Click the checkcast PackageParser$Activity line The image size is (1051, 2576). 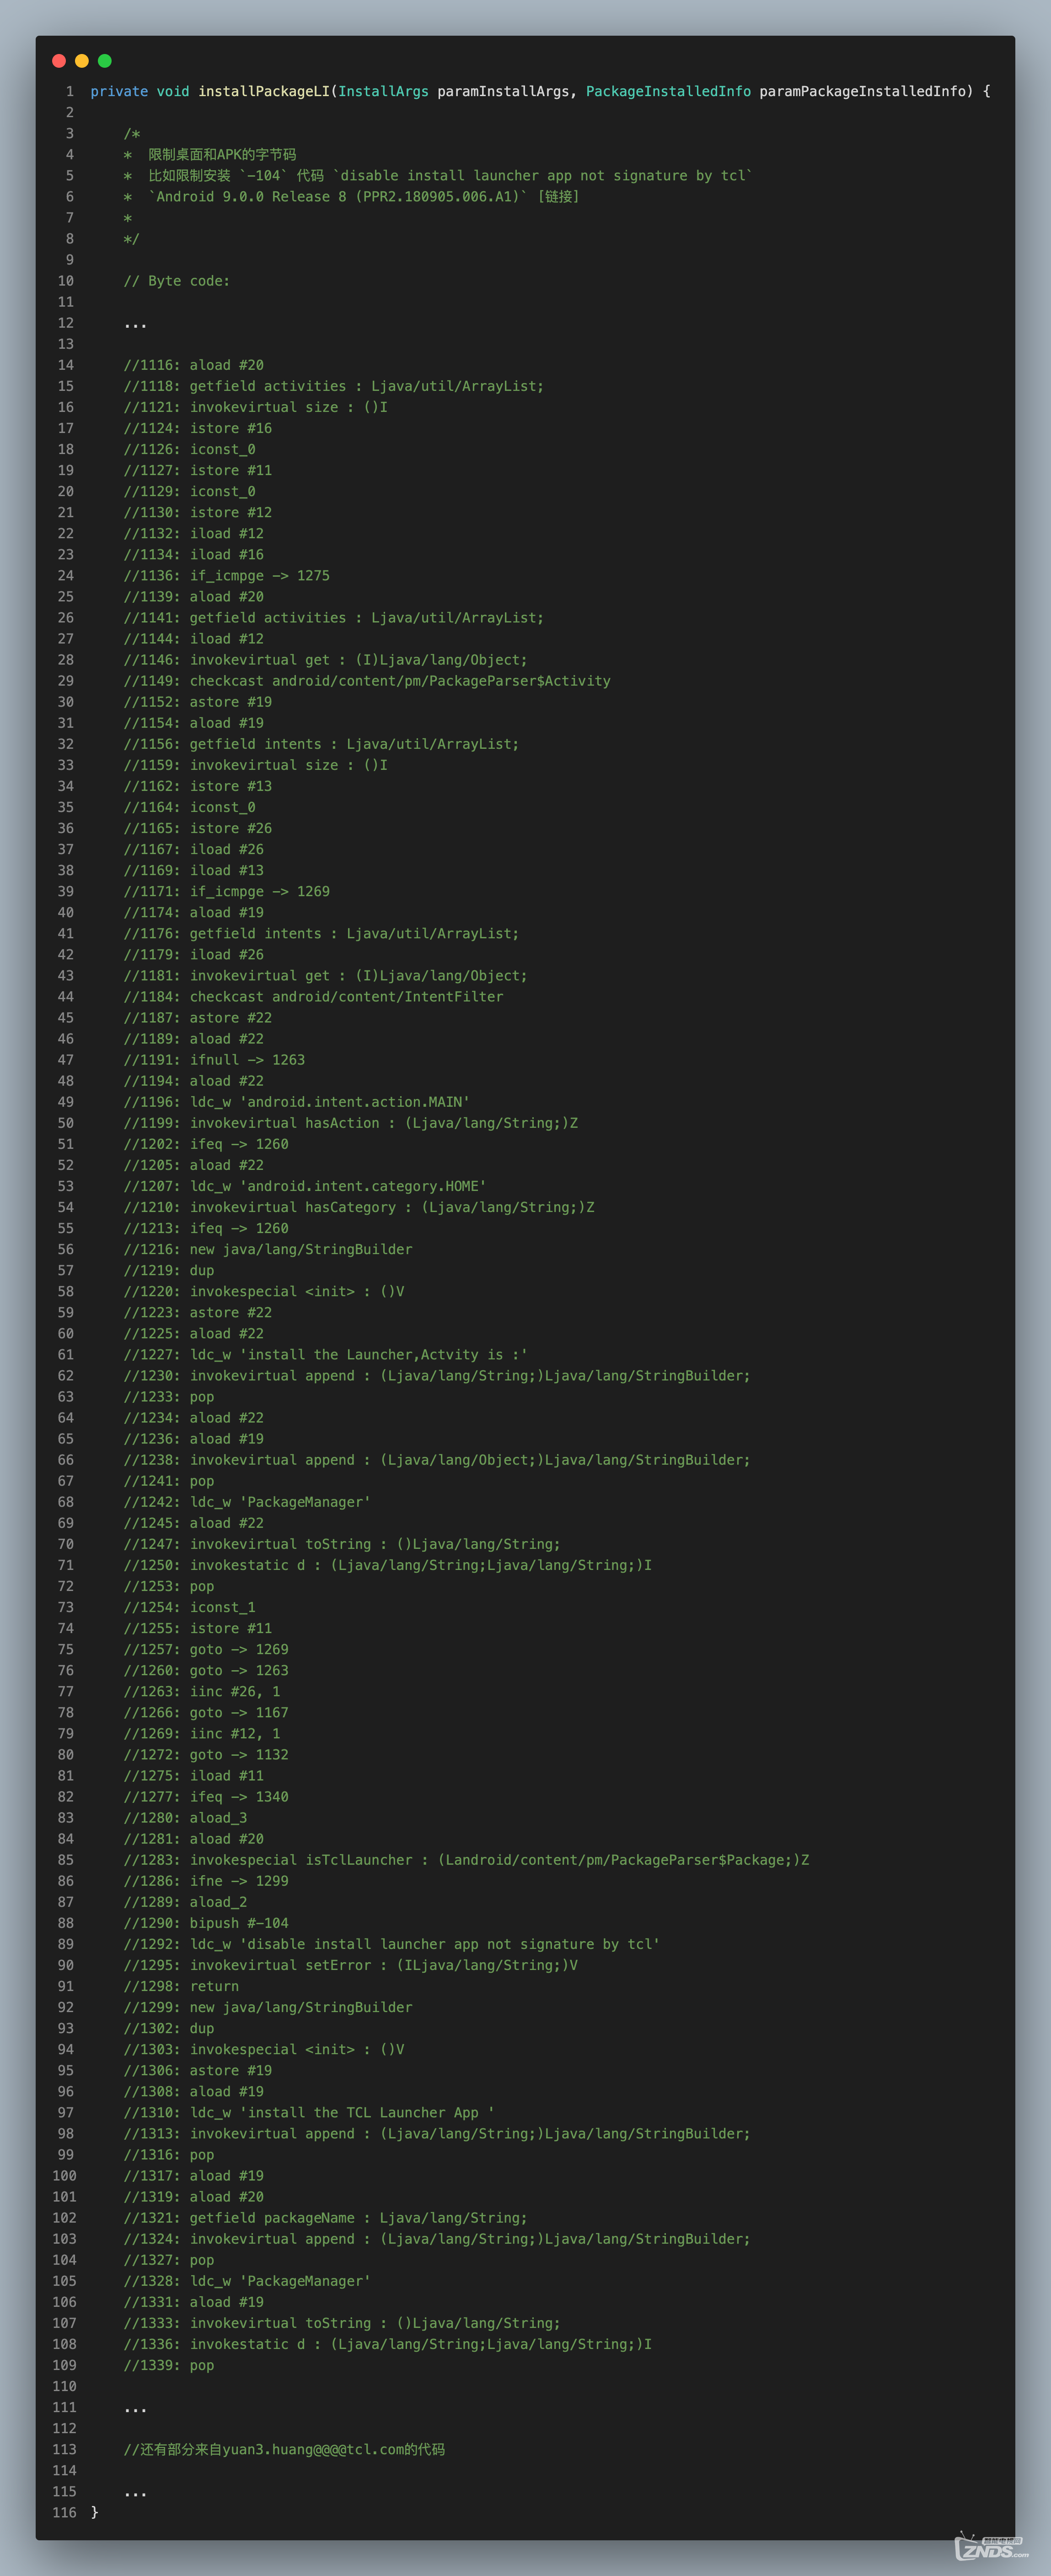point(367,681)
